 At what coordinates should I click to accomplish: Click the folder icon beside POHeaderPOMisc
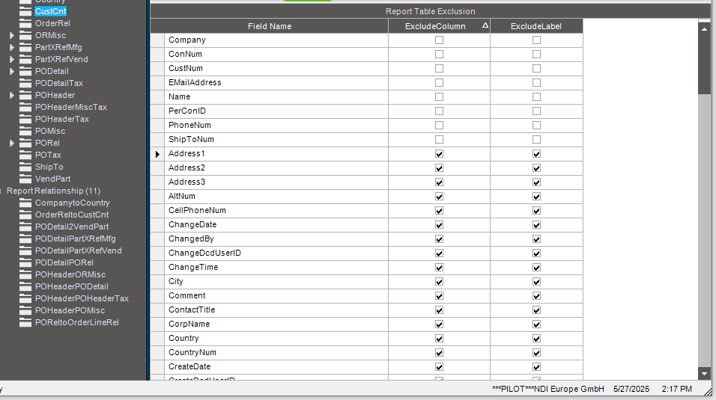pyautogui.click(x=25, y=310)
